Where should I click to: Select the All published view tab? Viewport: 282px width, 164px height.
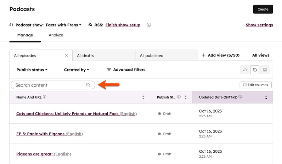(x=166, y=55)
